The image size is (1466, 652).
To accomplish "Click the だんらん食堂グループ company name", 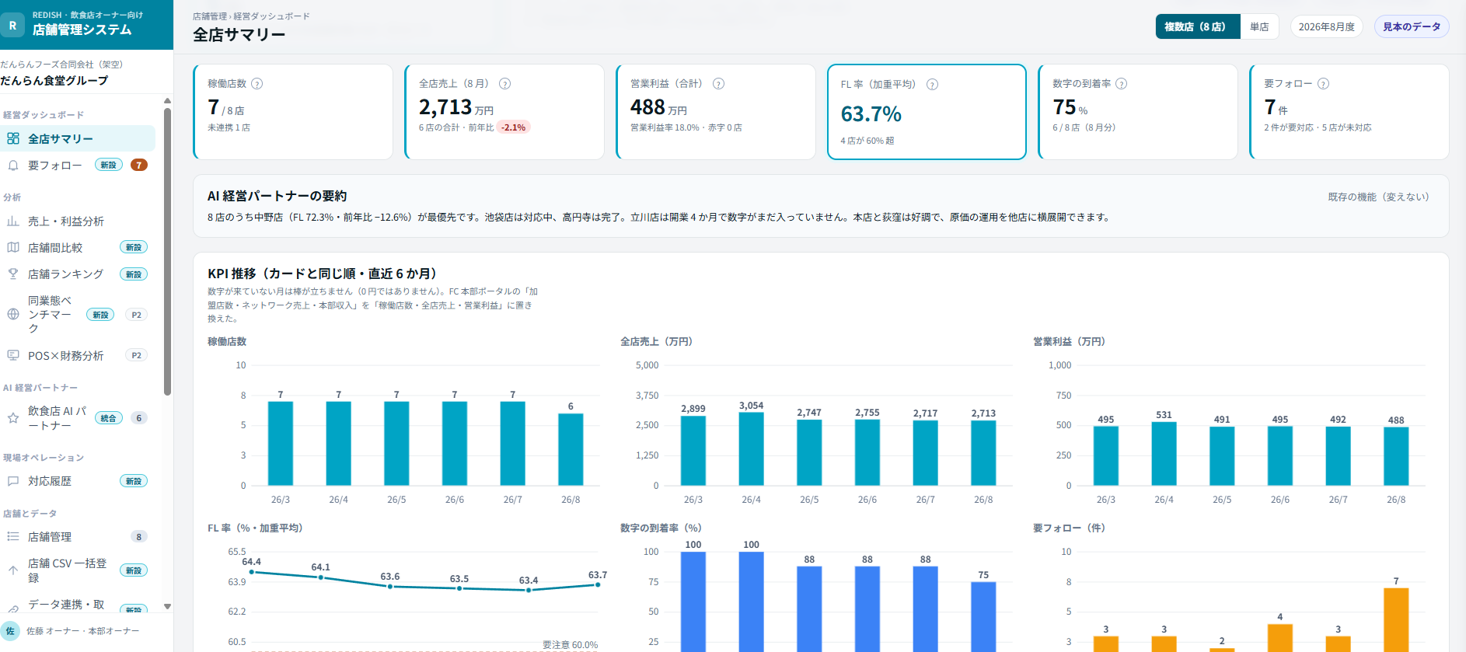I will 54,81.
